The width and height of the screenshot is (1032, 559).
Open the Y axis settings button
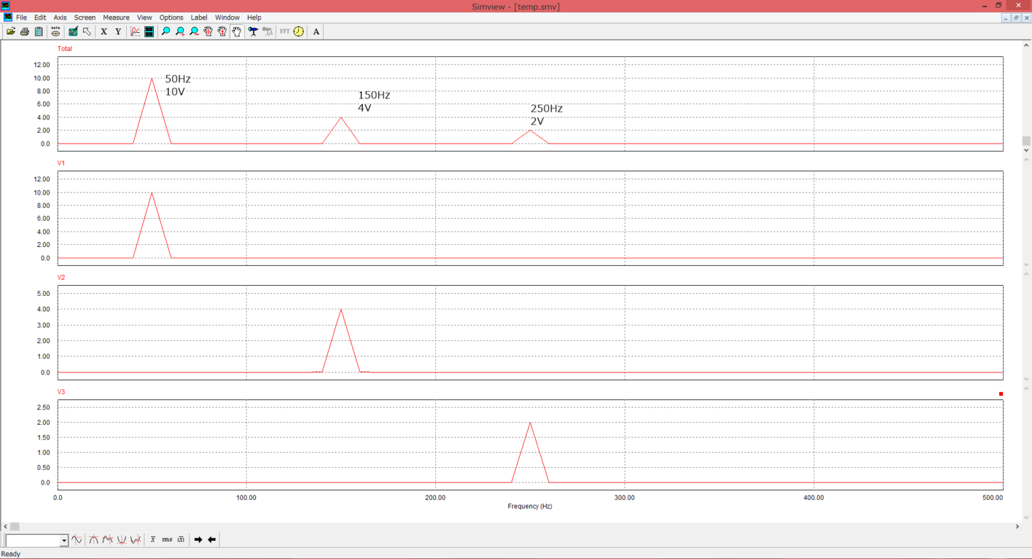tap(118, 32)
